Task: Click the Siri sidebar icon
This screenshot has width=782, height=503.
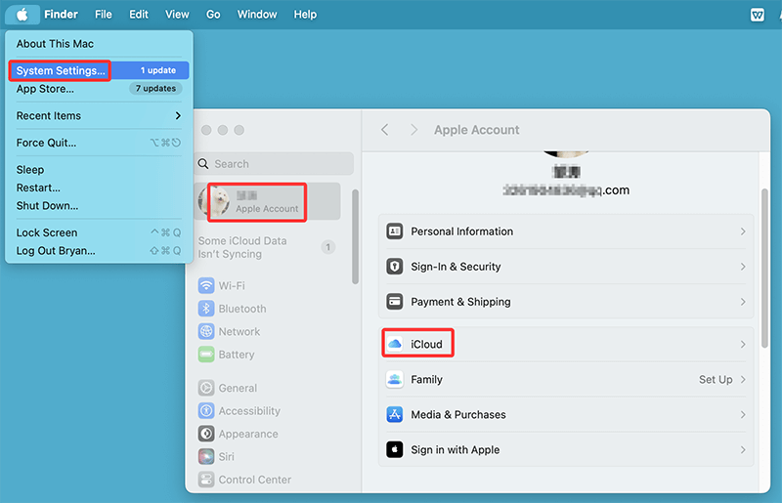Action: coord(206,457)
